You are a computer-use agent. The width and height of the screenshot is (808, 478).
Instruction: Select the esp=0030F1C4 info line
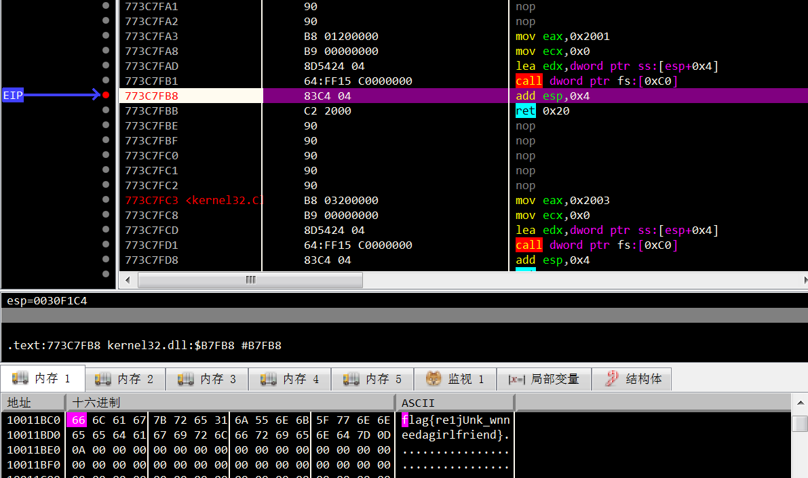pyautogui.click(x=47, y=301)
